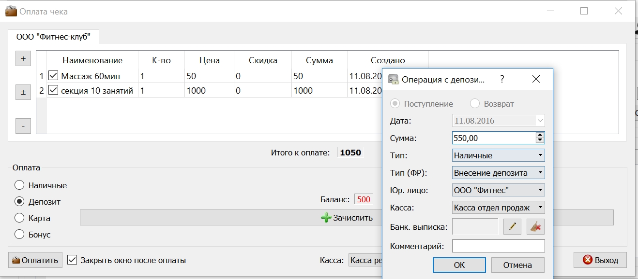Image resolution: width=638 pixels, height=279 pixels.
Task: Click the Цена column header
Action: (210, 60)
